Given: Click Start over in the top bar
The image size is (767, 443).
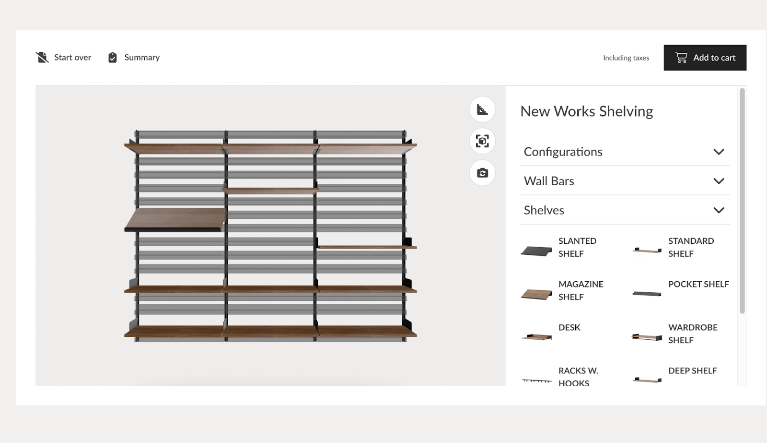Looking at the screenshot, I should pyautogui.click(x=73, y=57).
